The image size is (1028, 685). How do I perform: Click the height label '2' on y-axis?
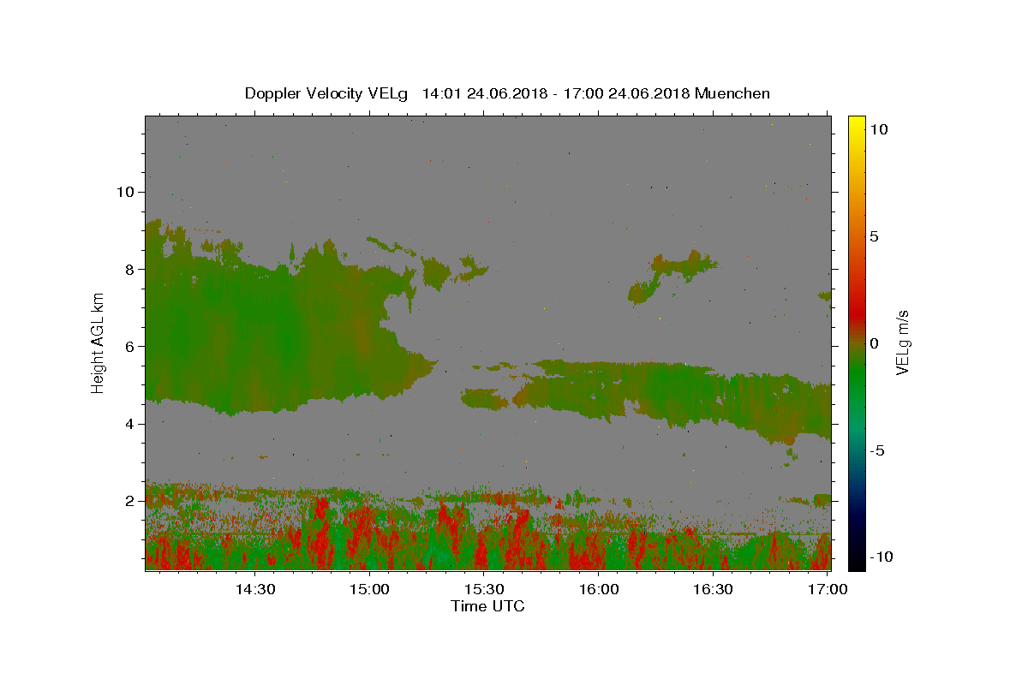coord(129,501)
